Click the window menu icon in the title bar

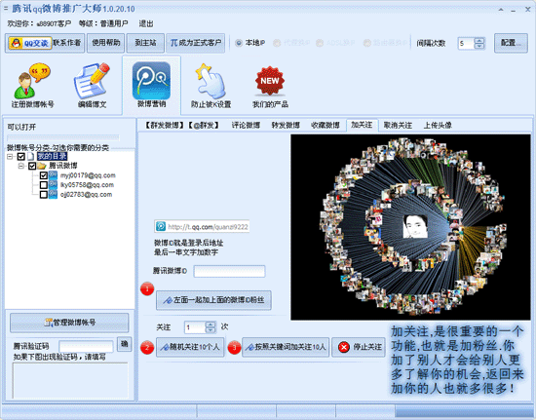pos(6,8)
